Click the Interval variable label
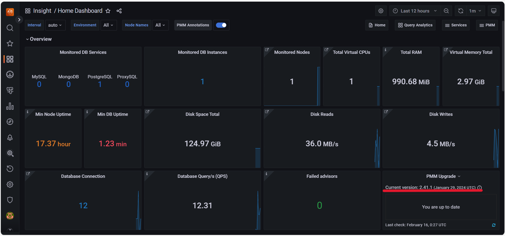 (34, 25)
